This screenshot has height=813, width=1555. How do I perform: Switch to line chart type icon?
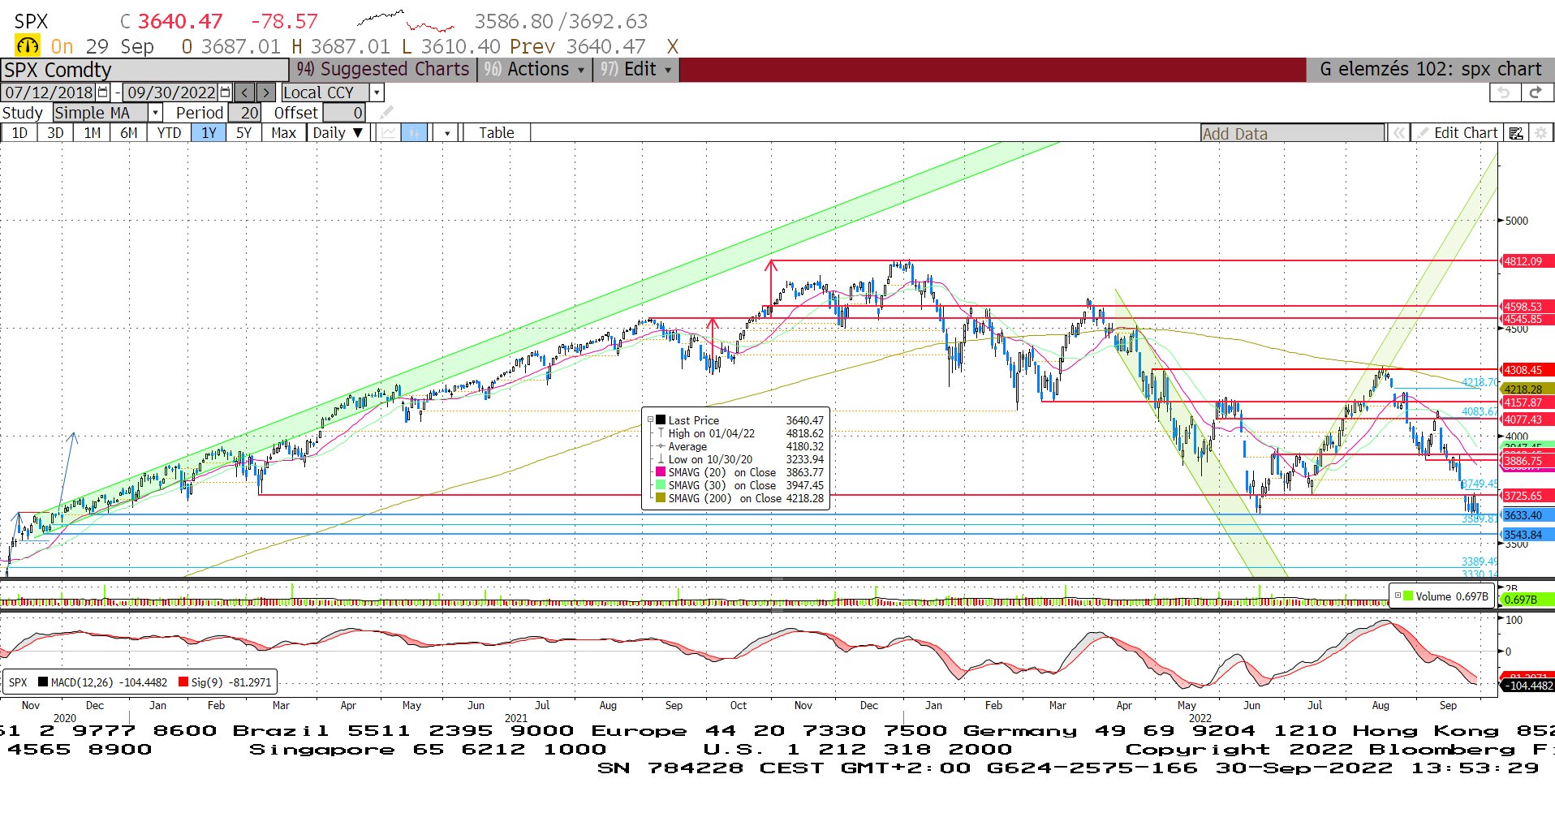tap(390, 133)
